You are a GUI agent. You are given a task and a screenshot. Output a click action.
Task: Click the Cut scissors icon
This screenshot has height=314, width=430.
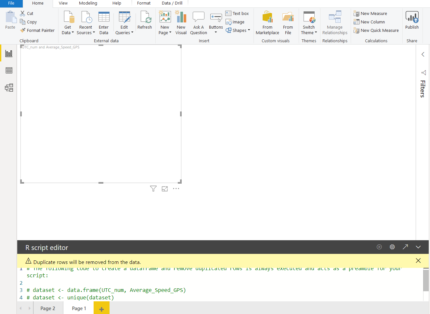pos(22,13)
